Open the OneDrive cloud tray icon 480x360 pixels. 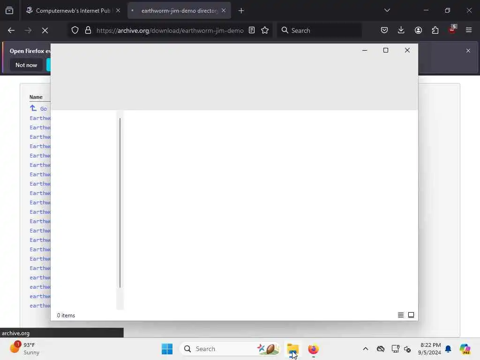(381, 349)
